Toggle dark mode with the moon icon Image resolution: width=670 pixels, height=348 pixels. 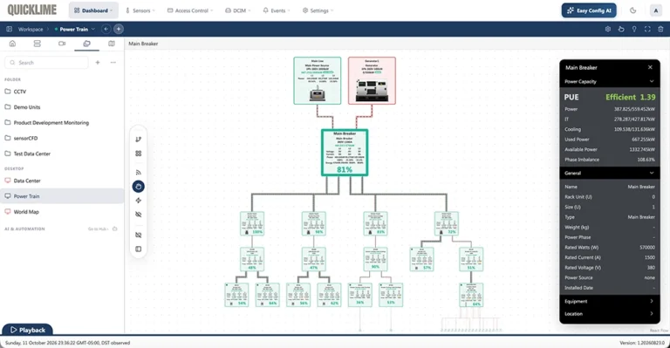tap(632, 10)
